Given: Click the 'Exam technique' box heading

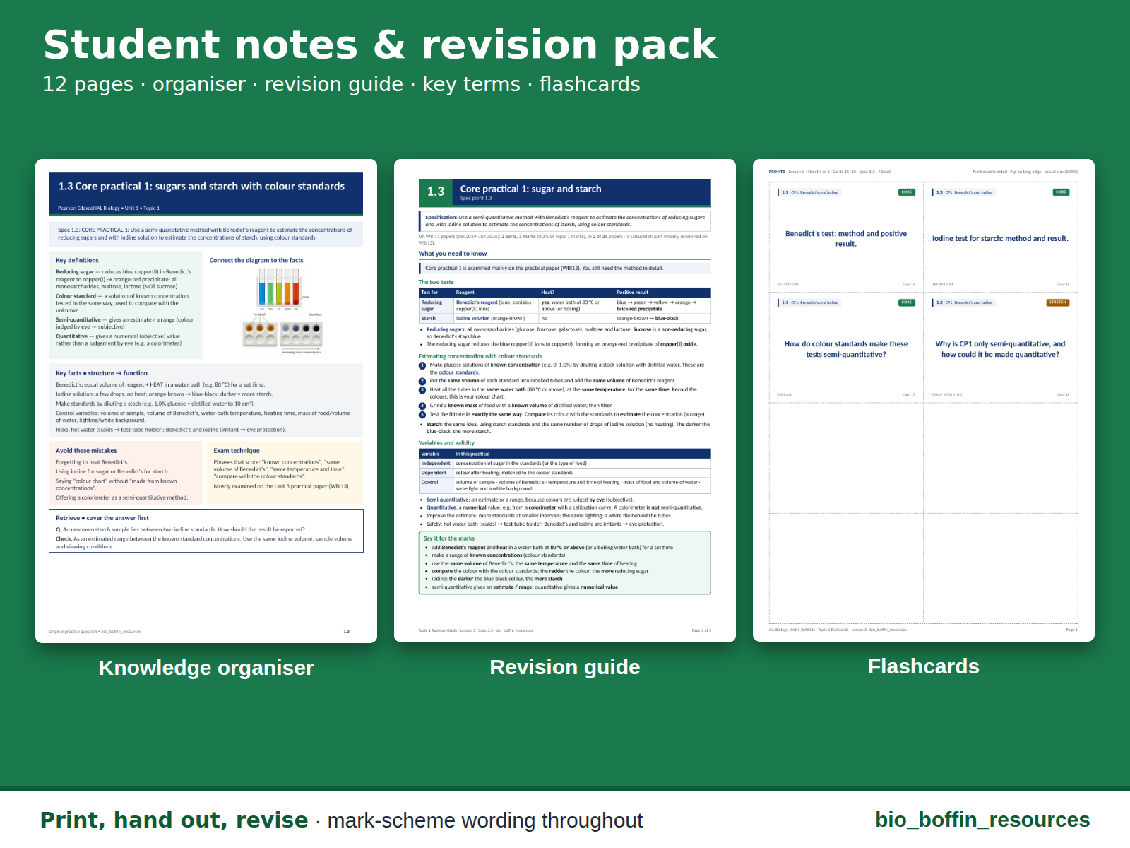Looking at the screenshot, I should point(237,450).
